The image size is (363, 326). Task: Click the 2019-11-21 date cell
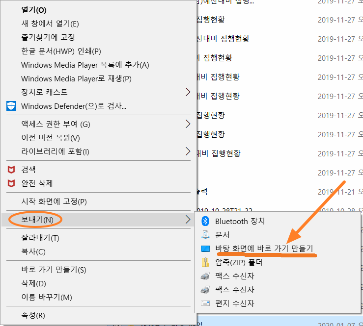336,192
